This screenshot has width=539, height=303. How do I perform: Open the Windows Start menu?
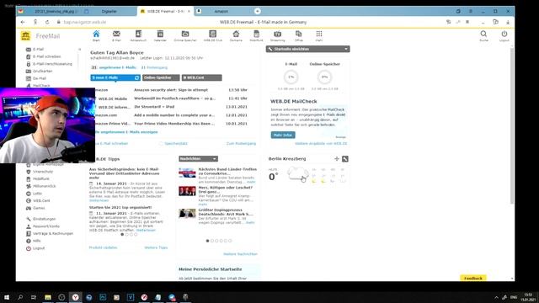point(7,297)
